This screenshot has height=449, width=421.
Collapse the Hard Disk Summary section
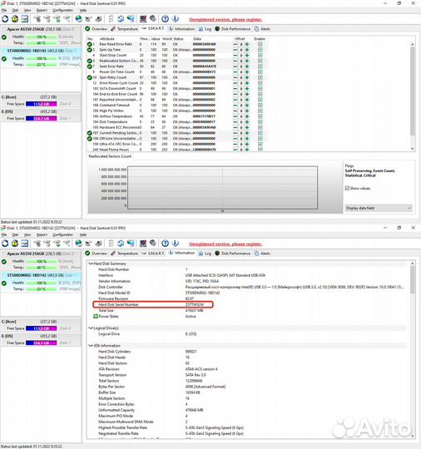tap(91, 264)
